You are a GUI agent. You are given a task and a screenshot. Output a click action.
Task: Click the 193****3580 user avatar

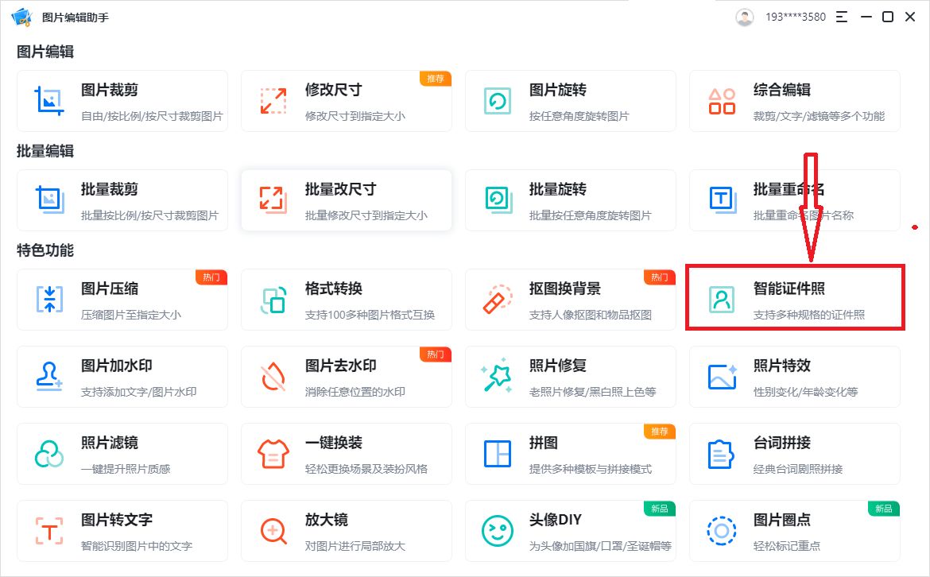pos(744,16)
